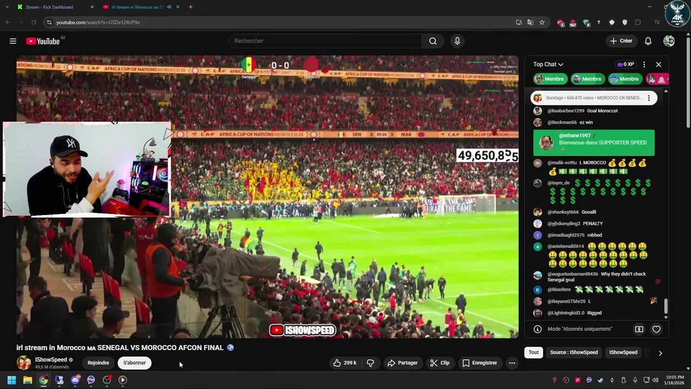Open the tab search dropdown arrow
Viewport: 691px width, 389px height.
(6, 7)
